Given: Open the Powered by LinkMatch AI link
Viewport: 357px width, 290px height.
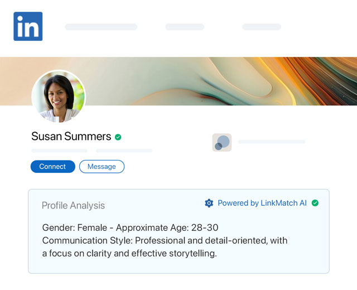Looking at the screenshot, I should click(262, 203).
